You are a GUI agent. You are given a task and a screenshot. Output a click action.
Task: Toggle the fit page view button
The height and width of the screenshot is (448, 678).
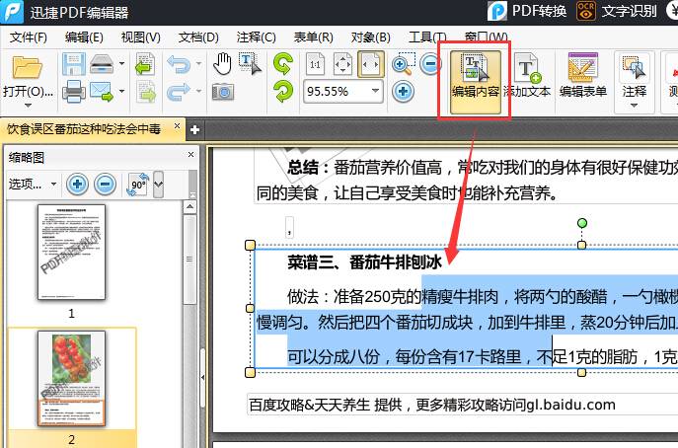coord(343,65)
